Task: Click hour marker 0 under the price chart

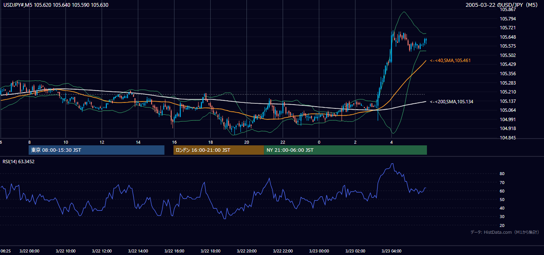Action: [x=319, y=142]
